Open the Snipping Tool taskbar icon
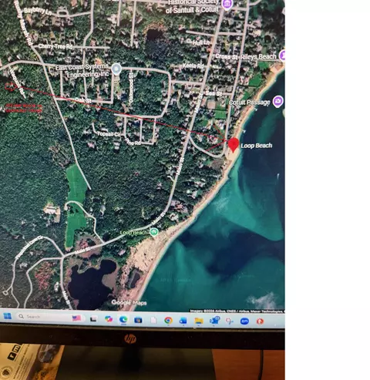 coord(229,321)
